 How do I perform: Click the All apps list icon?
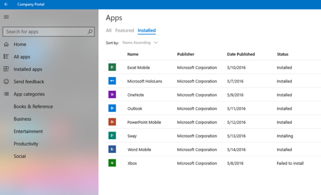click(6, 57)
